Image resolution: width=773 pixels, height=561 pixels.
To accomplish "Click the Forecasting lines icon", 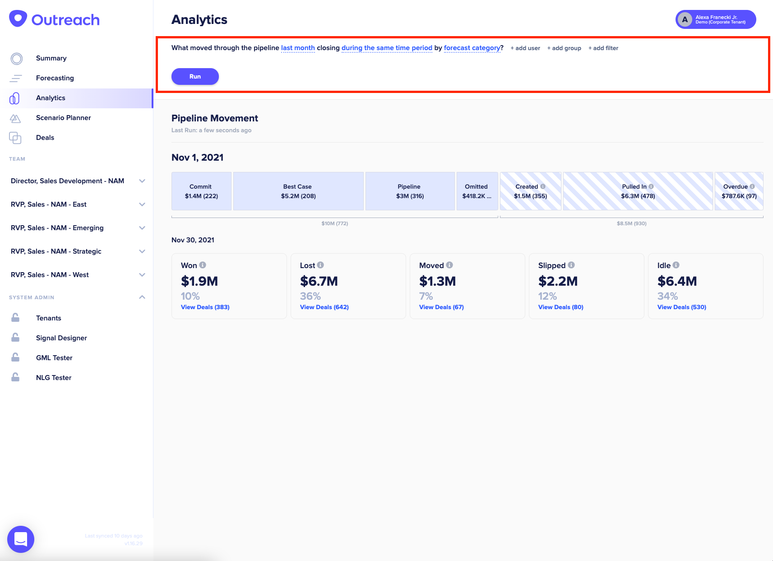I will coord(16,79).
